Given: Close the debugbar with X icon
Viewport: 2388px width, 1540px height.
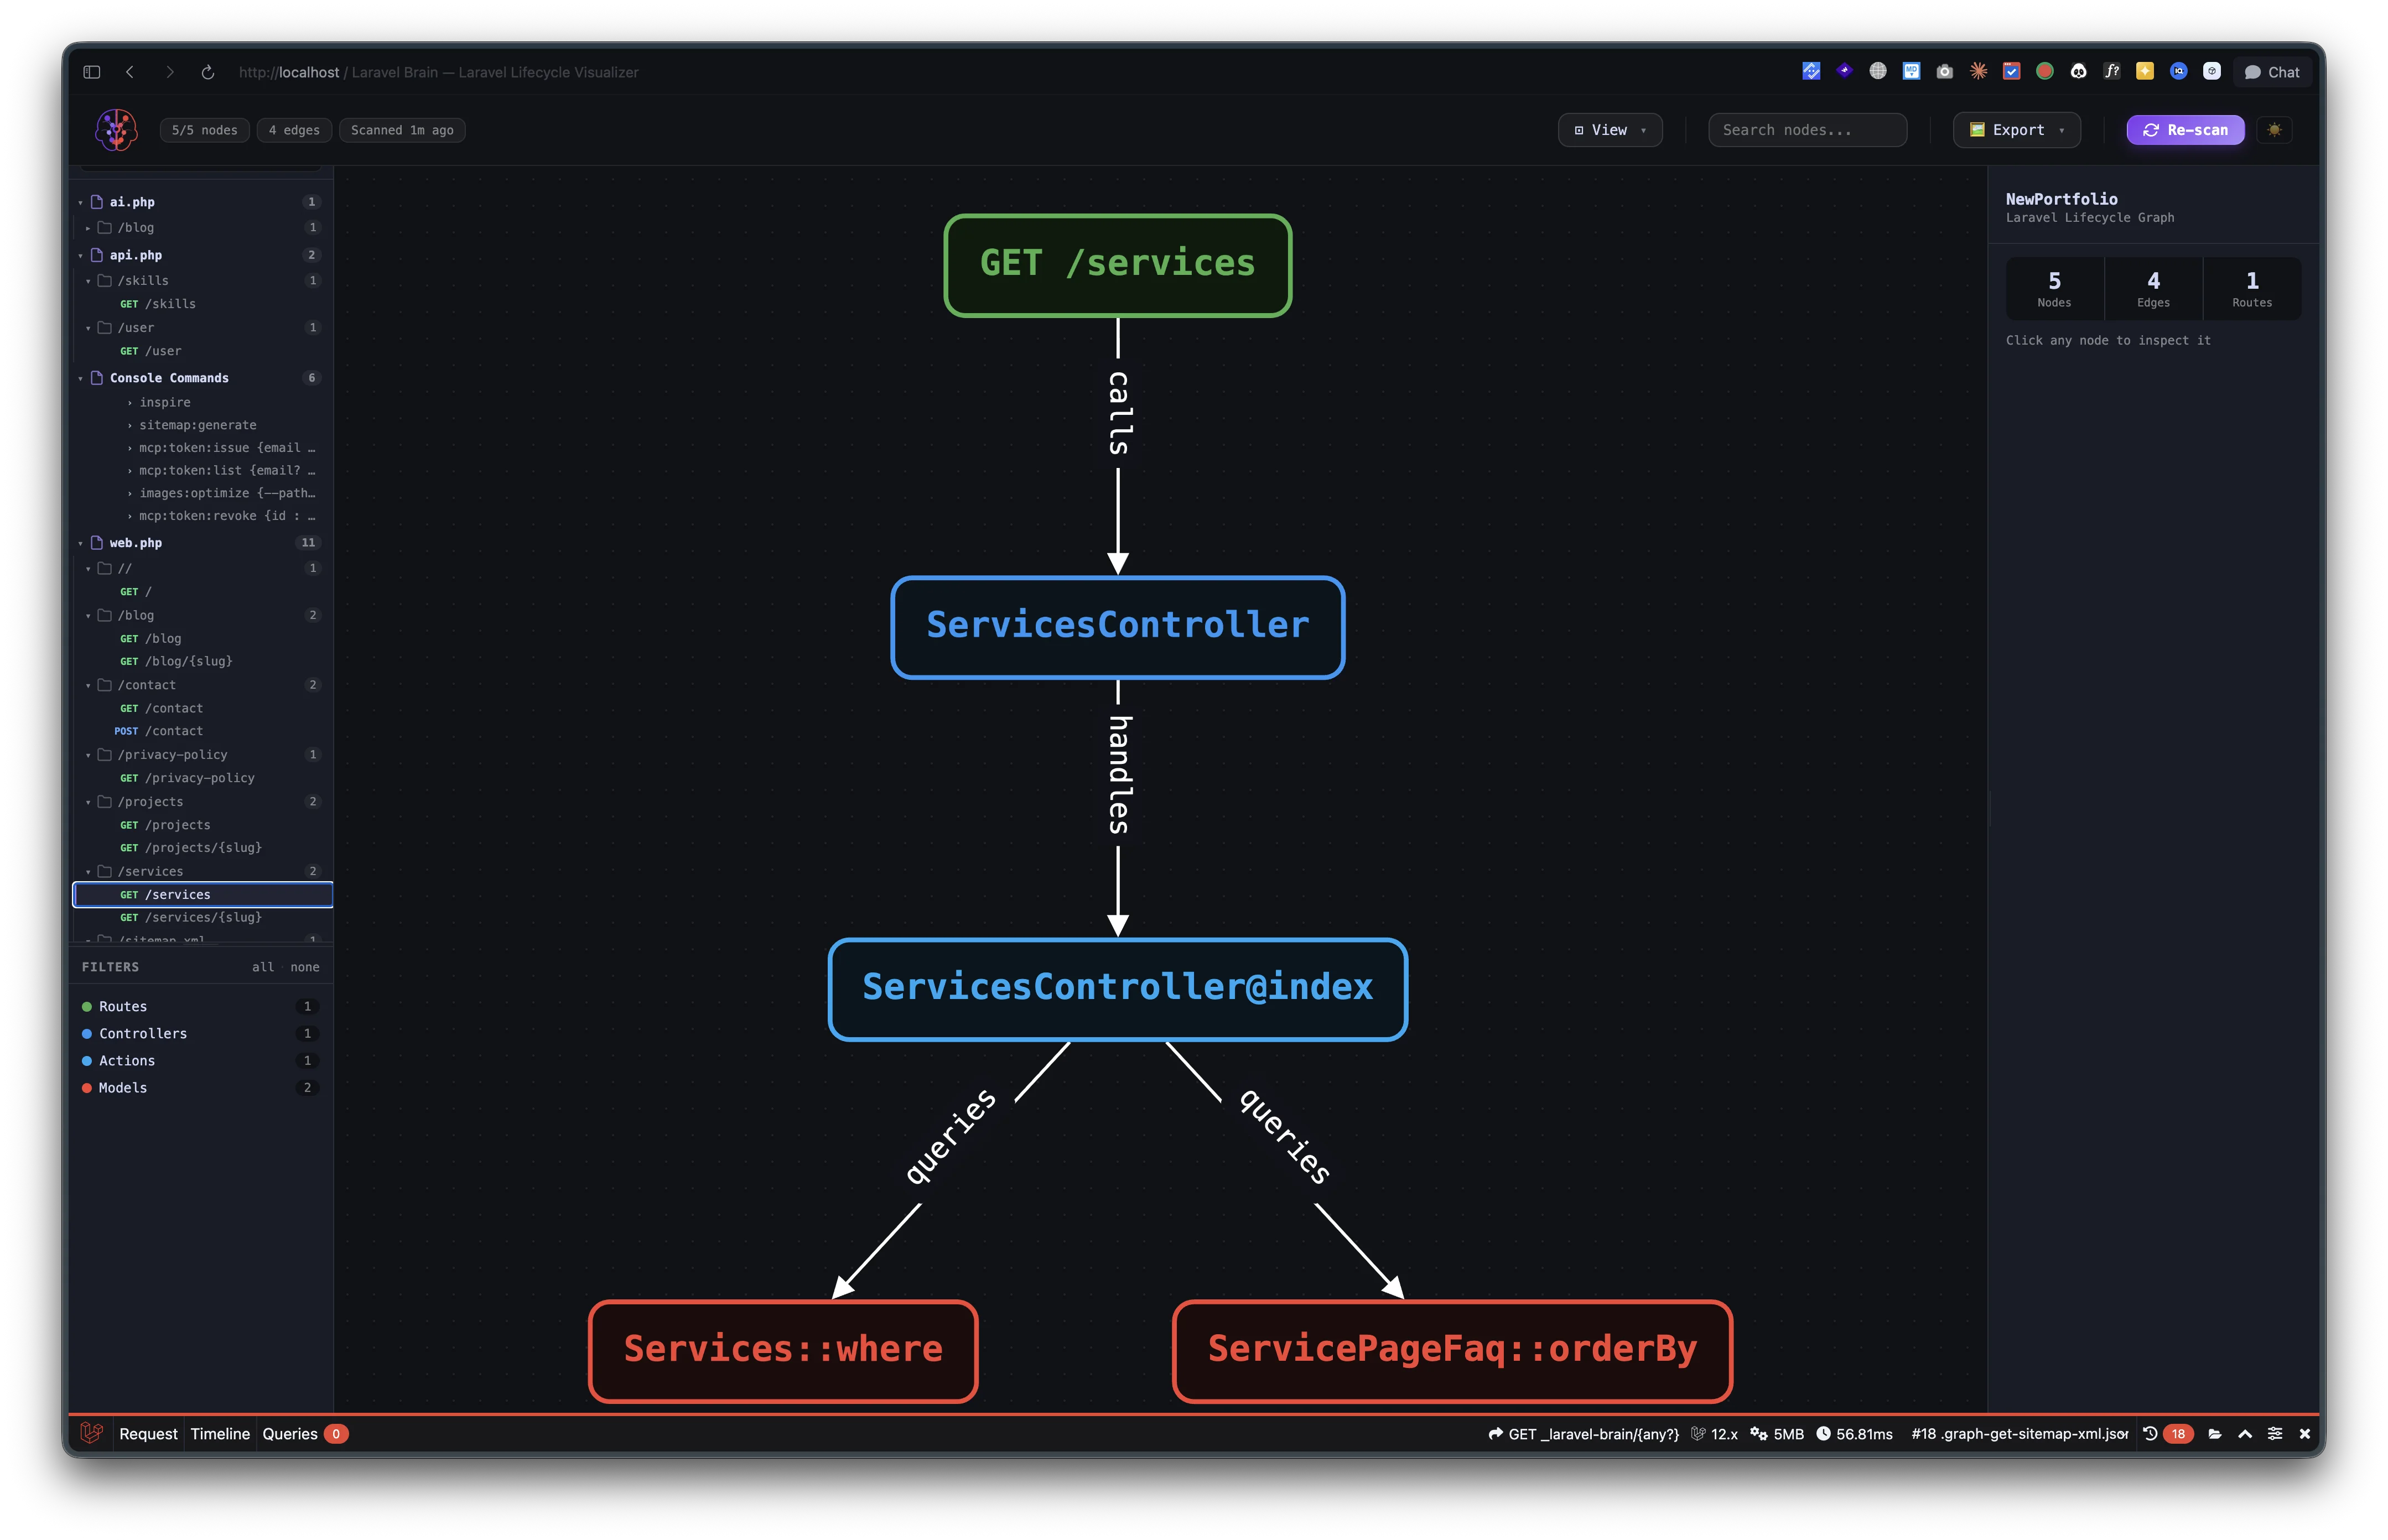Looking at the screenshot, I should (2305, 1433).
